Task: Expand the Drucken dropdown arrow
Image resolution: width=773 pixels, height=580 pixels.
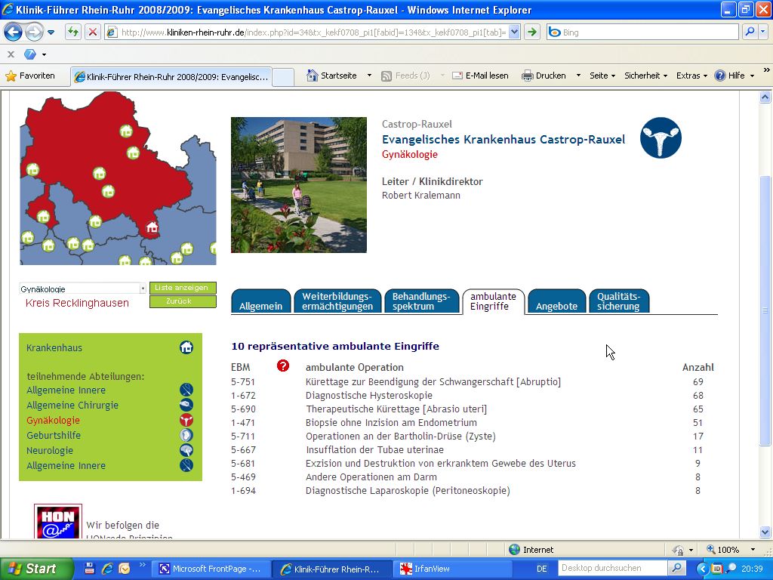Action: click(x=578, y=76)
